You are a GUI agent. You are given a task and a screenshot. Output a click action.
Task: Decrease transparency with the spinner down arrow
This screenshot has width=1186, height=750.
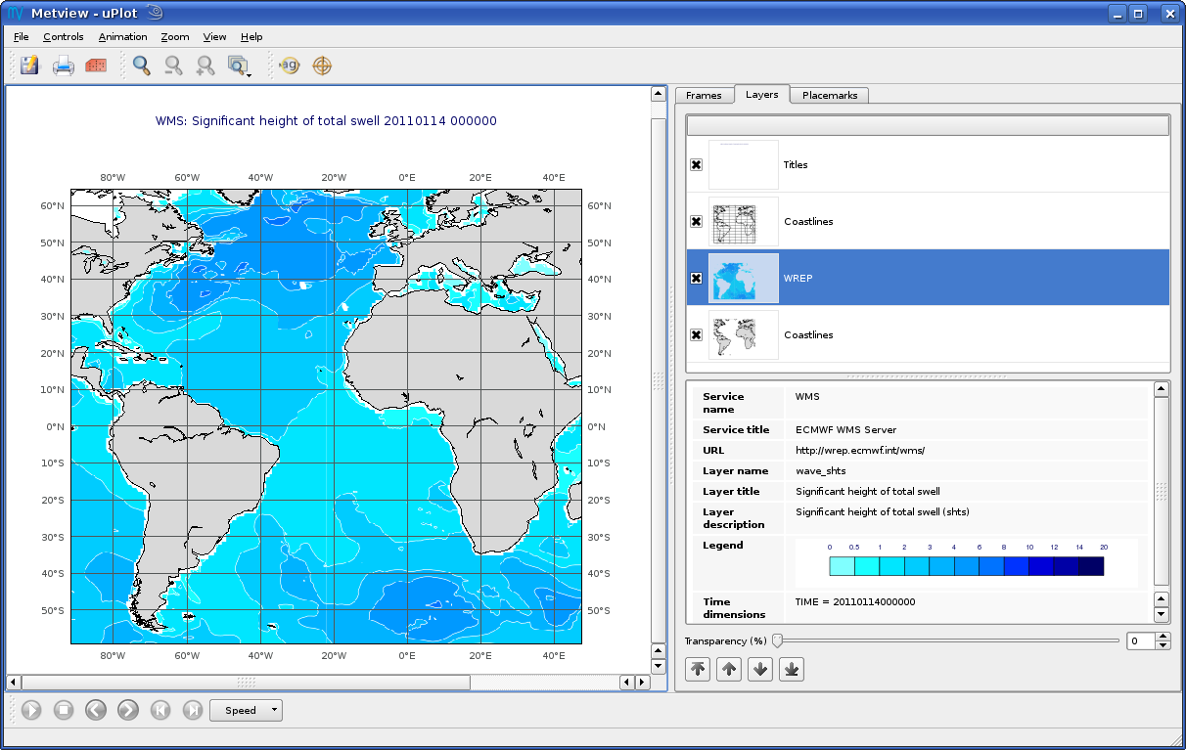point(1163,645)
